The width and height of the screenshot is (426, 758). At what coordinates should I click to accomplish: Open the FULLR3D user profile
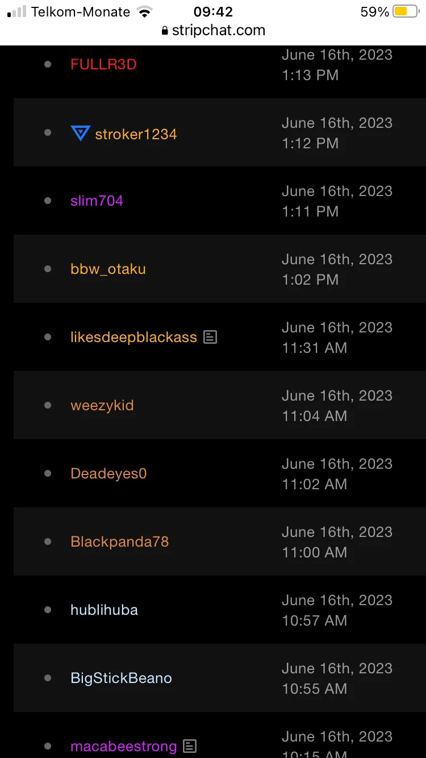coord(103,64)
